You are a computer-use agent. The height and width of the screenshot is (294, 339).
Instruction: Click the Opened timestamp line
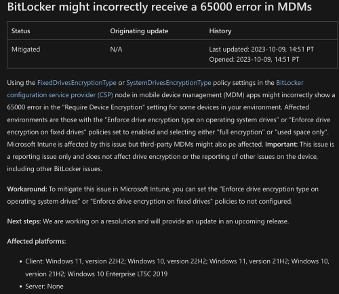click(x=254, y=60)
